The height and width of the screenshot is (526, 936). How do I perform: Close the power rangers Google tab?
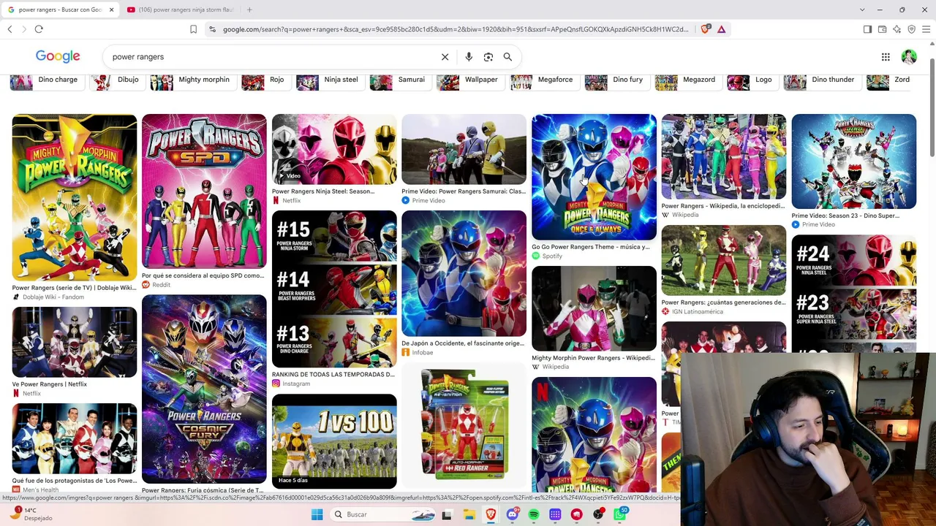(111, 9)
